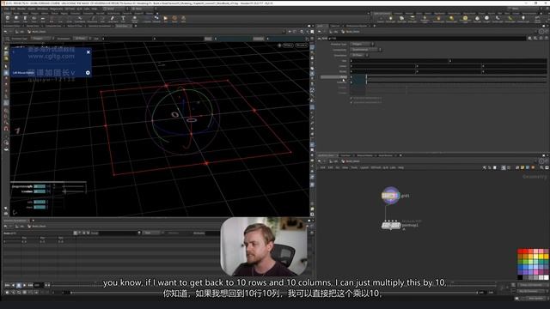Toggle first checkbox below Columns parameter

351,98
